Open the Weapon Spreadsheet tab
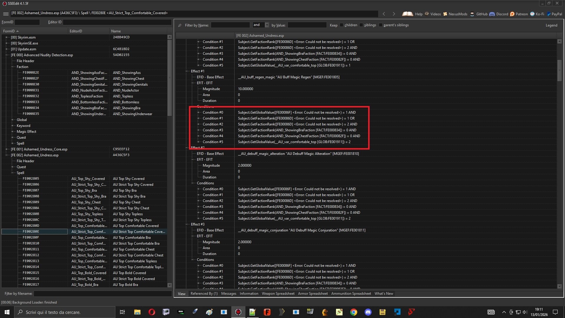Image resolution: width=565 pixels, height=318 pixels. [278, 294]
